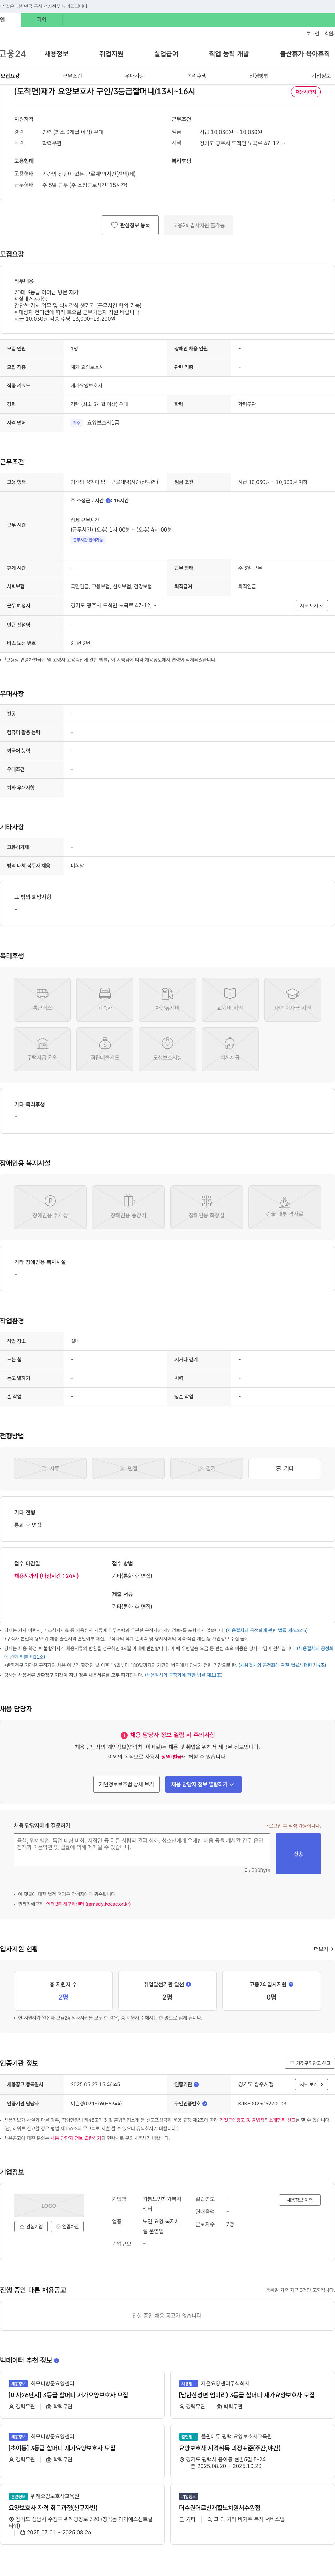Open the 취업지원 main menu
The image size is (335, 2576).
[111, 54]
